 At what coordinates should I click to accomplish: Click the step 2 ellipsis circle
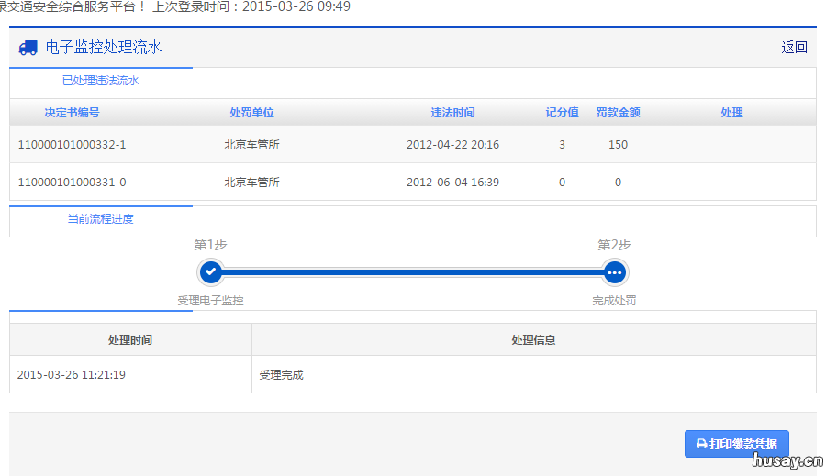coord(614,272)
